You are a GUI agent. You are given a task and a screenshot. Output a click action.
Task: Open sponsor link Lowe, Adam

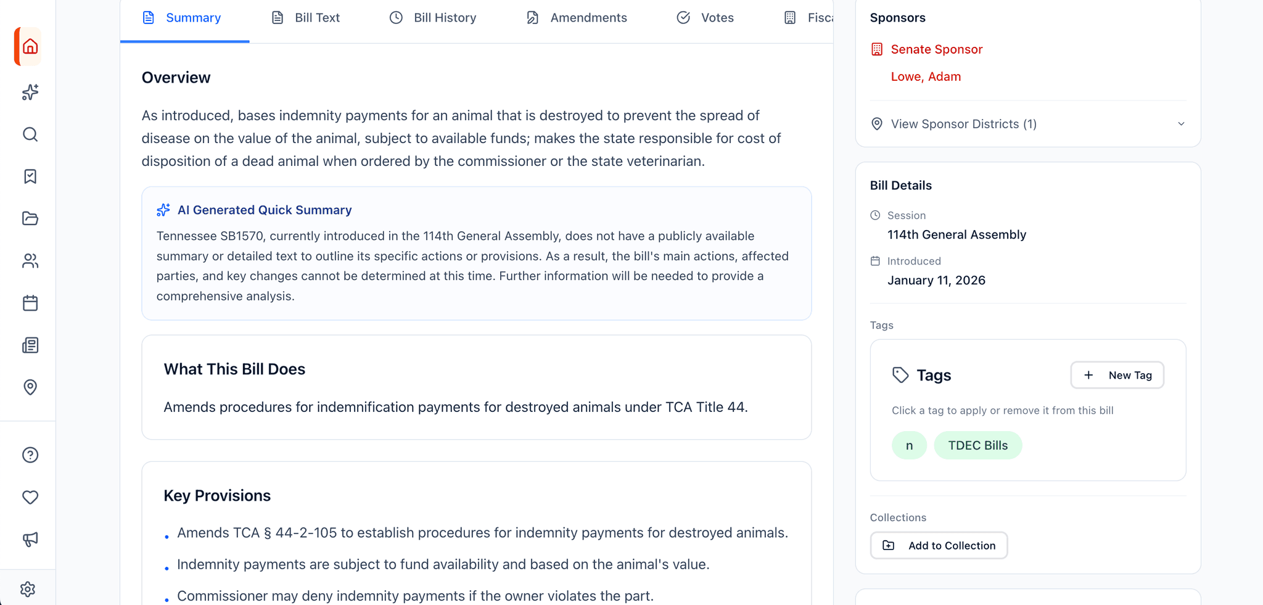point(926,76)
